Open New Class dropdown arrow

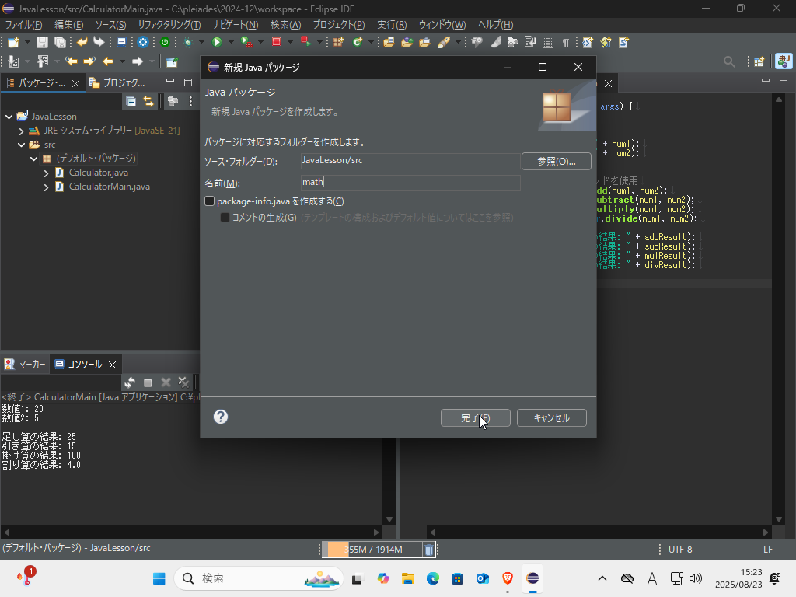(x=371, y=43)
